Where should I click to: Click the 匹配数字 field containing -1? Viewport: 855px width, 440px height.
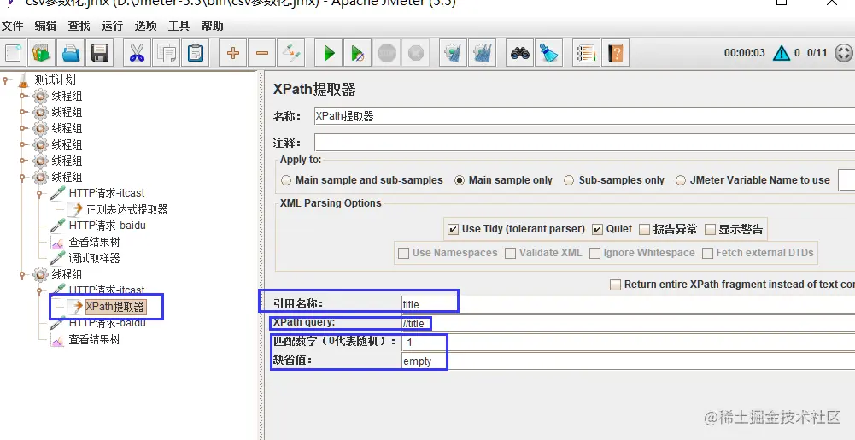(x=628, y=343)
